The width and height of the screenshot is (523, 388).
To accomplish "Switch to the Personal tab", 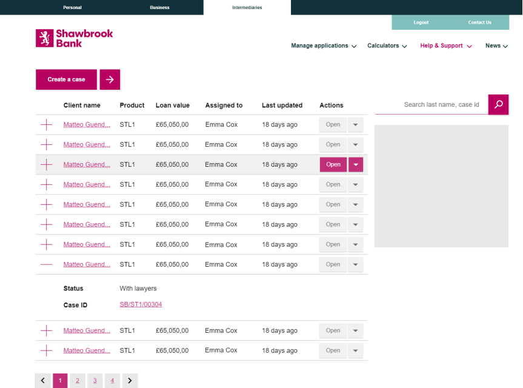I will [x=72, y=7].
